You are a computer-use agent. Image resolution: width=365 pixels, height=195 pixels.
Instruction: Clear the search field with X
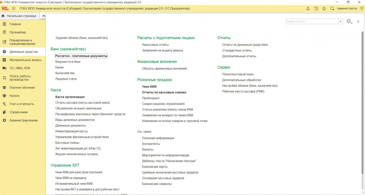click(x=340, y=21)
